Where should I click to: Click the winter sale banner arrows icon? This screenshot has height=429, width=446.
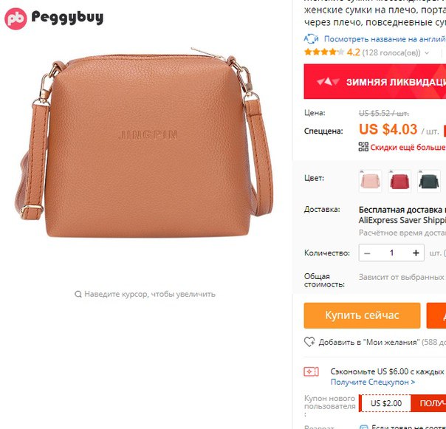[328, 82]
